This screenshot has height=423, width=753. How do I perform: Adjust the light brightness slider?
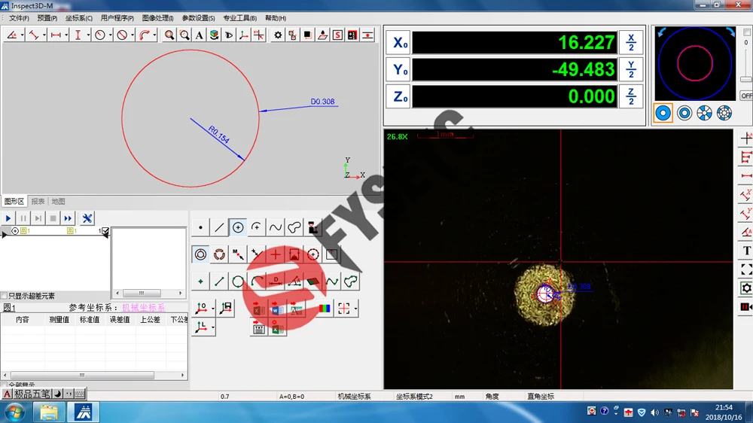click(745, 79)
